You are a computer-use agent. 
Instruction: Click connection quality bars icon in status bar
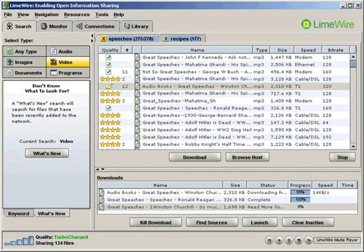click(x=19, y=241)
